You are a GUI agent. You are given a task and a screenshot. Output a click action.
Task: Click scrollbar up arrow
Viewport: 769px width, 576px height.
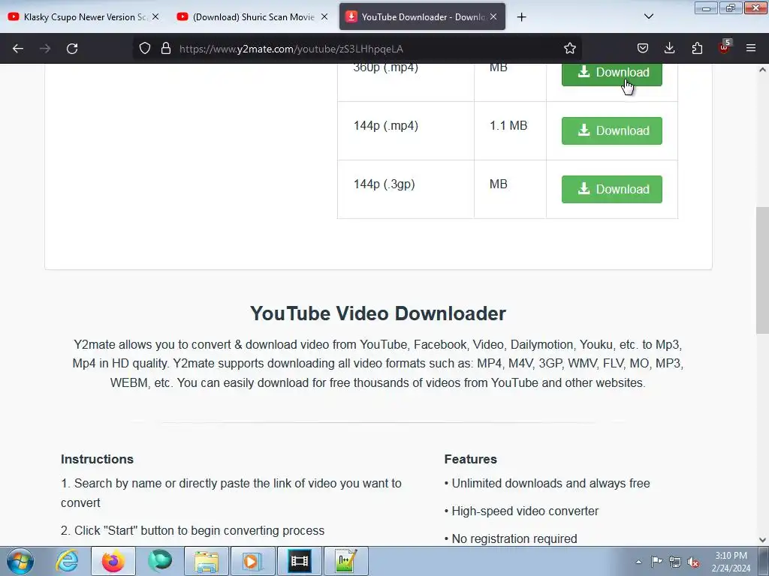tap(762, 70)
